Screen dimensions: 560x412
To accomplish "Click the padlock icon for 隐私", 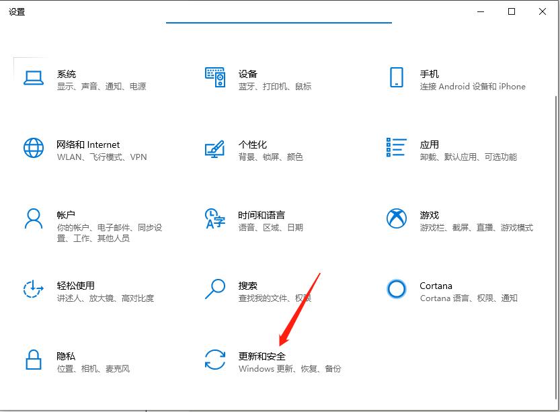I will tap(34, 360).
